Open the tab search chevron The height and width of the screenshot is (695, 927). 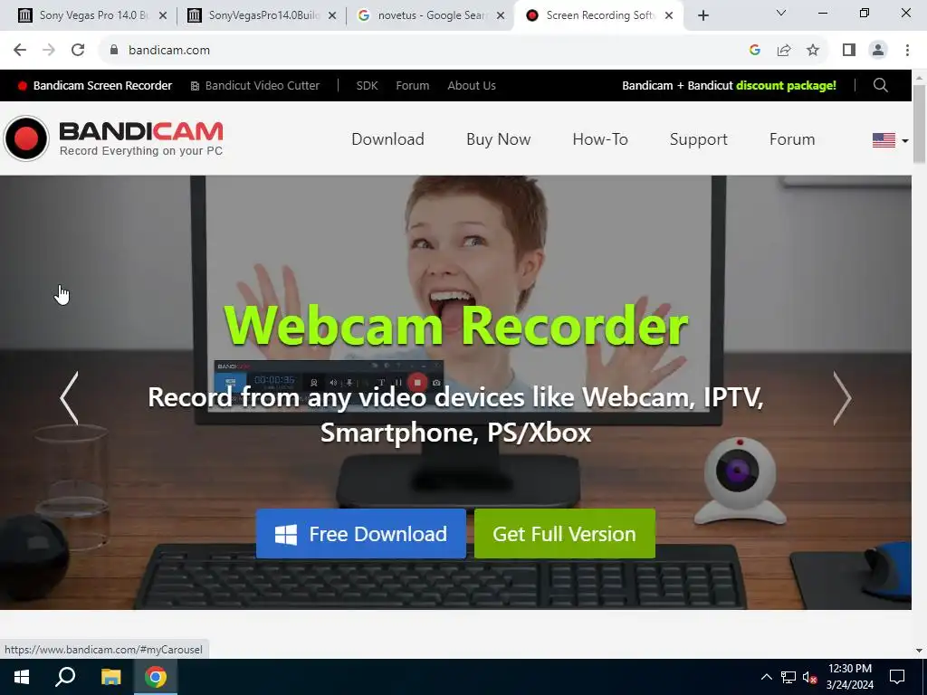pos(781,13)
